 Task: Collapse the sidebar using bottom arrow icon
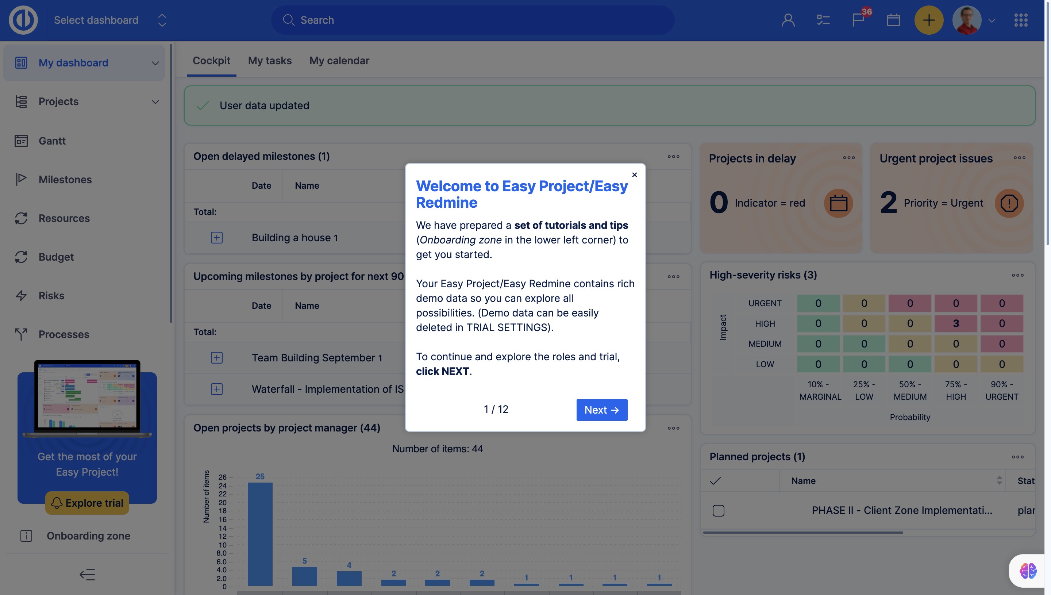tap(87, 574)
